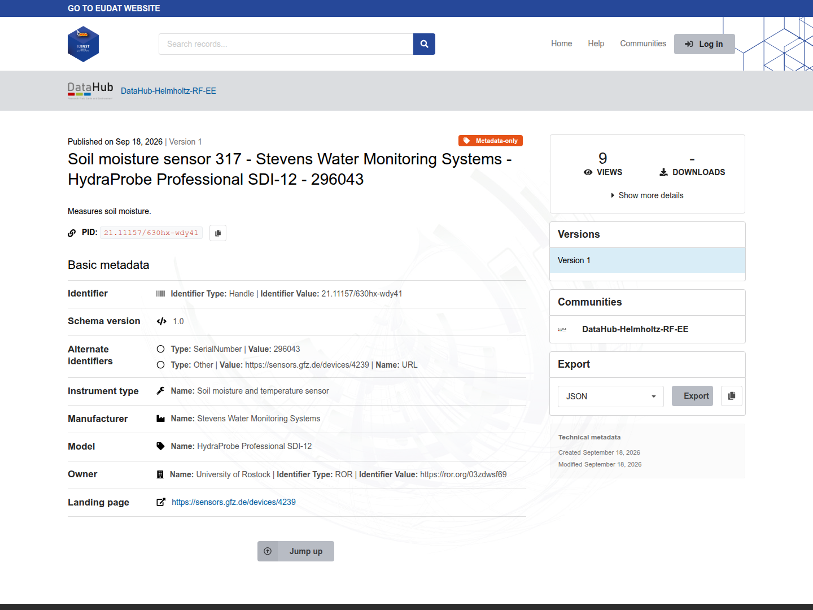Click the wrench icon in Instrument type row
The width and height of the screenshot is (813, 610).
(161, 391)
